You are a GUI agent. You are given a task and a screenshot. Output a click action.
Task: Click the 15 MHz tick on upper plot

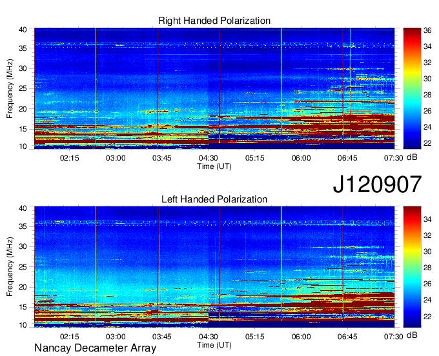click(23, 129)
